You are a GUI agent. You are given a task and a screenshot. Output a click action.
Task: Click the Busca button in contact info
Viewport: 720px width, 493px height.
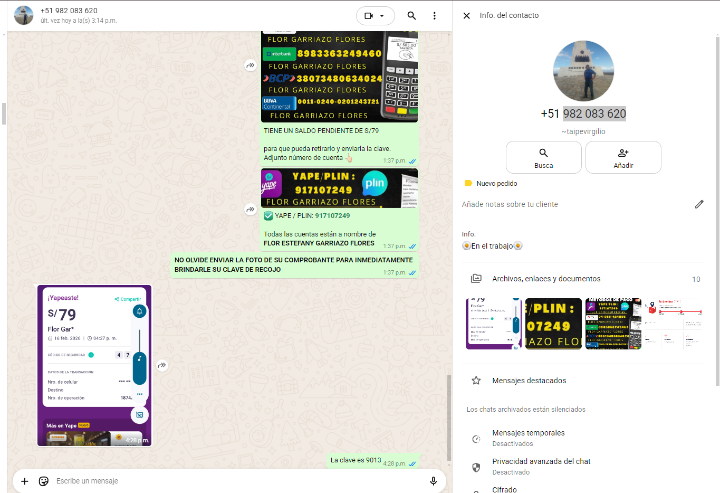coord(543,157)
